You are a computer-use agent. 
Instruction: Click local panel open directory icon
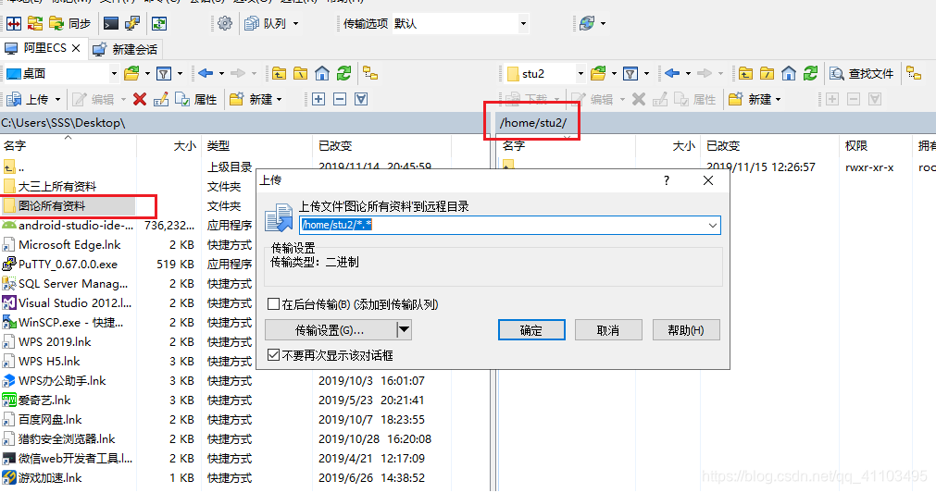tap(131, 74)
